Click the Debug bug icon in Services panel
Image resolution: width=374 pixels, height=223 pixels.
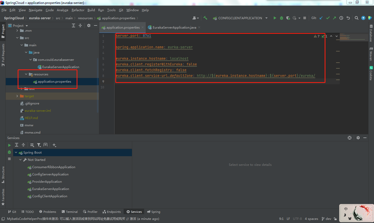point(9,152)
